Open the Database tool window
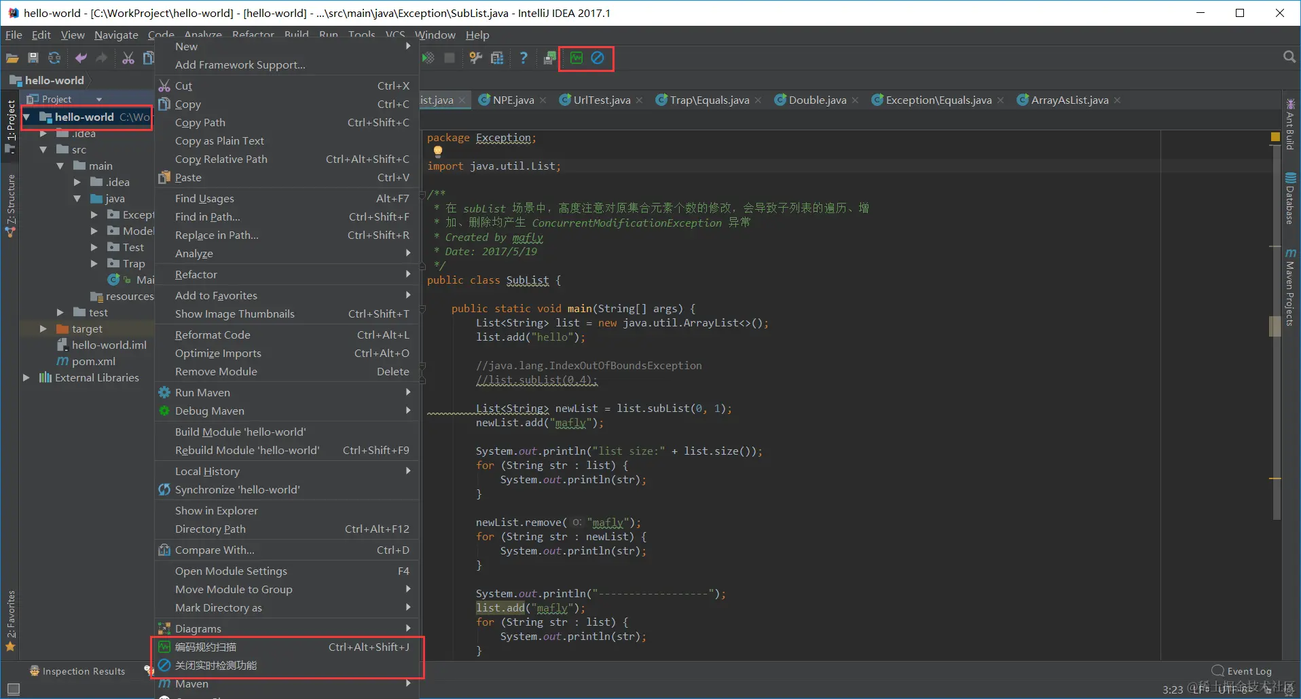 pos(1289,197)
